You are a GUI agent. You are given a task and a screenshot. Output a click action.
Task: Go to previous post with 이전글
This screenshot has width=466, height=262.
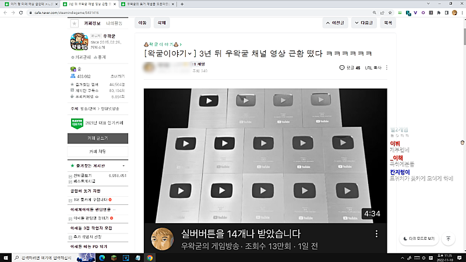(338, 23)
